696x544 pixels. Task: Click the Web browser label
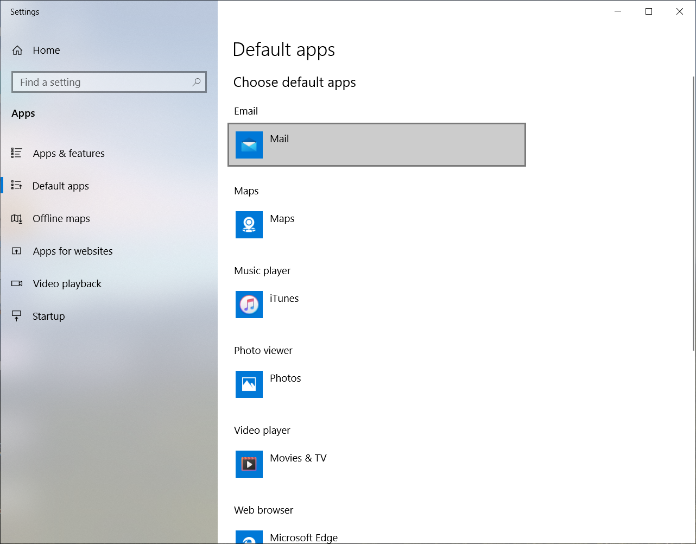(263, 510)
